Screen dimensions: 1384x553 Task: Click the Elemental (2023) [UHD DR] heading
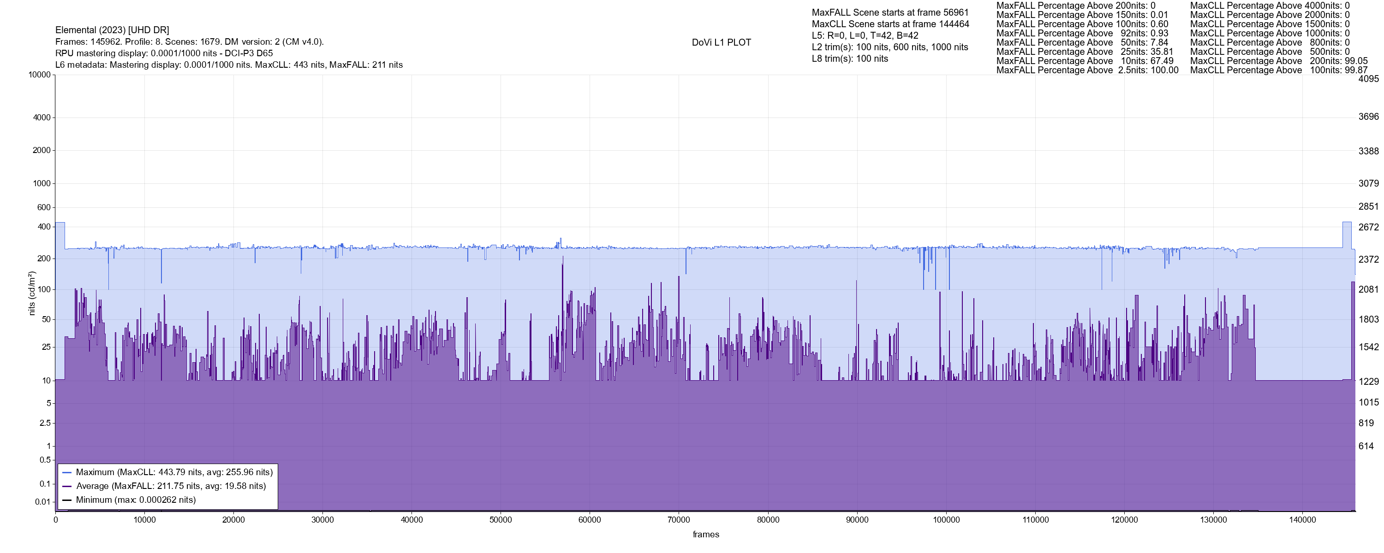pos(112,30)
